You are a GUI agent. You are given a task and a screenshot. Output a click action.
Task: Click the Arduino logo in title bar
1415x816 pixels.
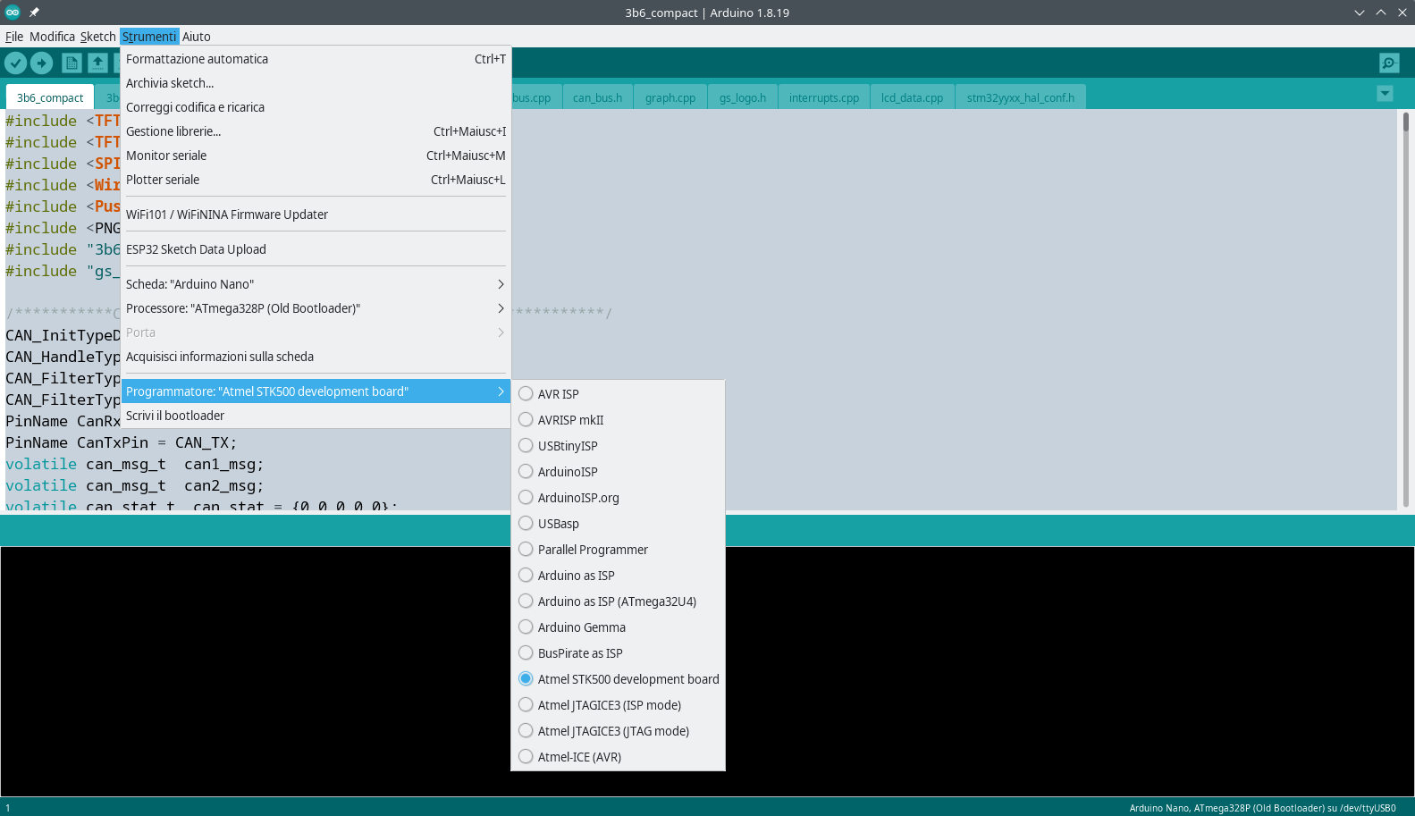tap(13, 13)
